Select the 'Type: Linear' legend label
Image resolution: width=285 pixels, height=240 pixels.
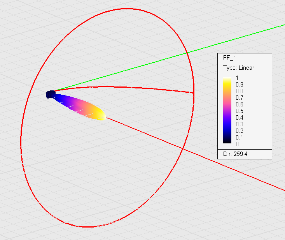238,68
